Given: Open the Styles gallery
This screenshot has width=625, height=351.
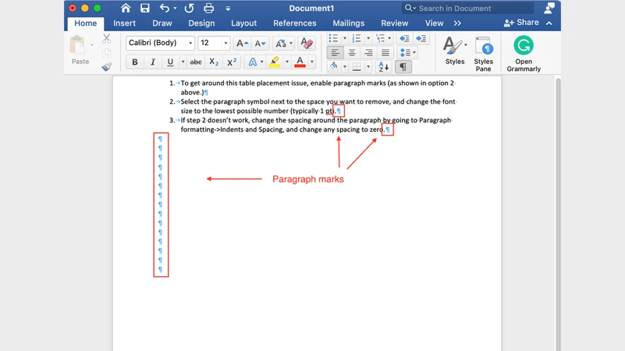Looking at the screenshot, I should (x=455, y=50).
